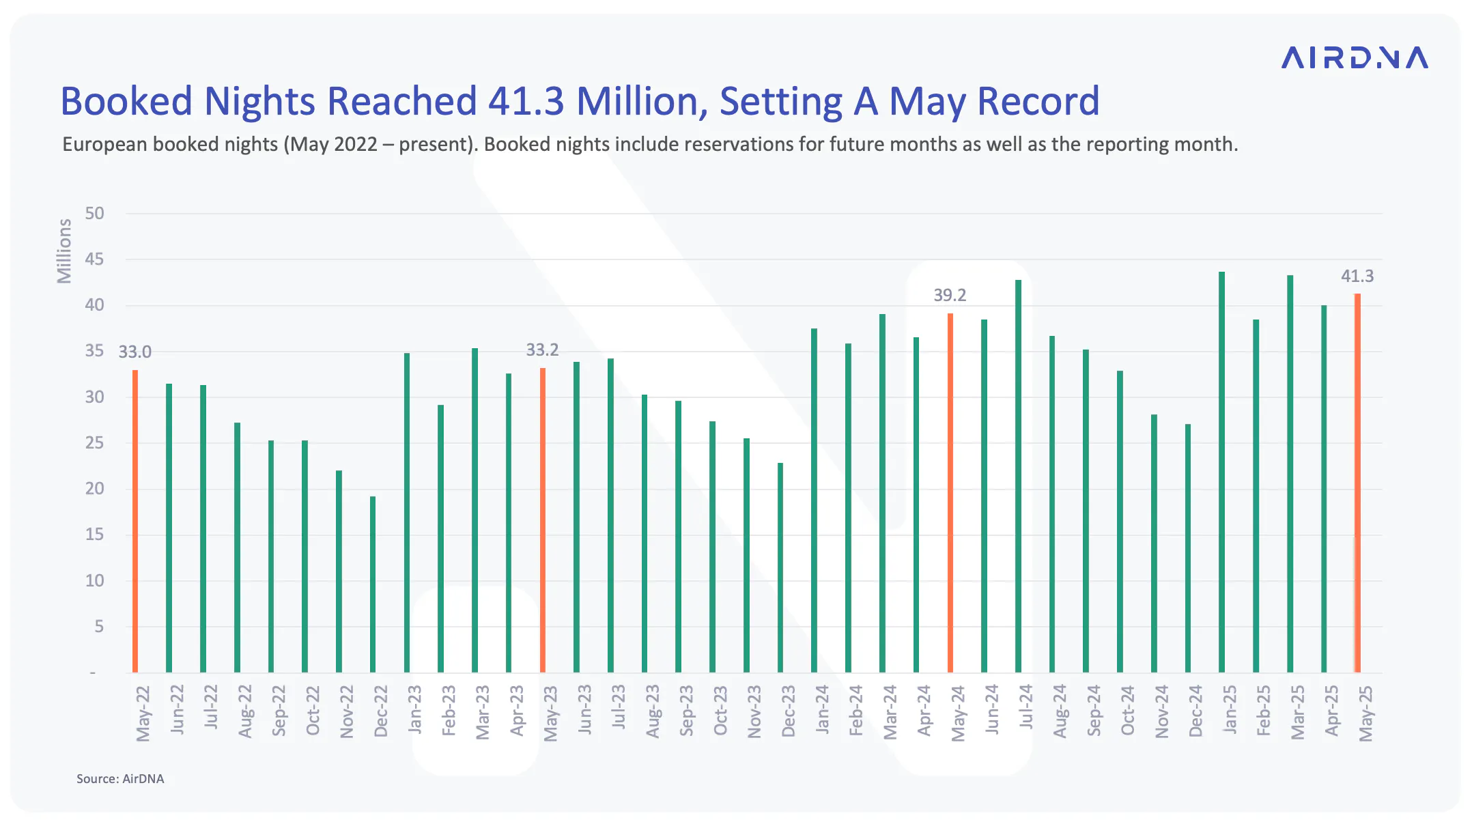This screenshot has height=822, width=1472.
Task: Click the 'Dec-22' x-axis label
Action: click(x=381, y=711)
